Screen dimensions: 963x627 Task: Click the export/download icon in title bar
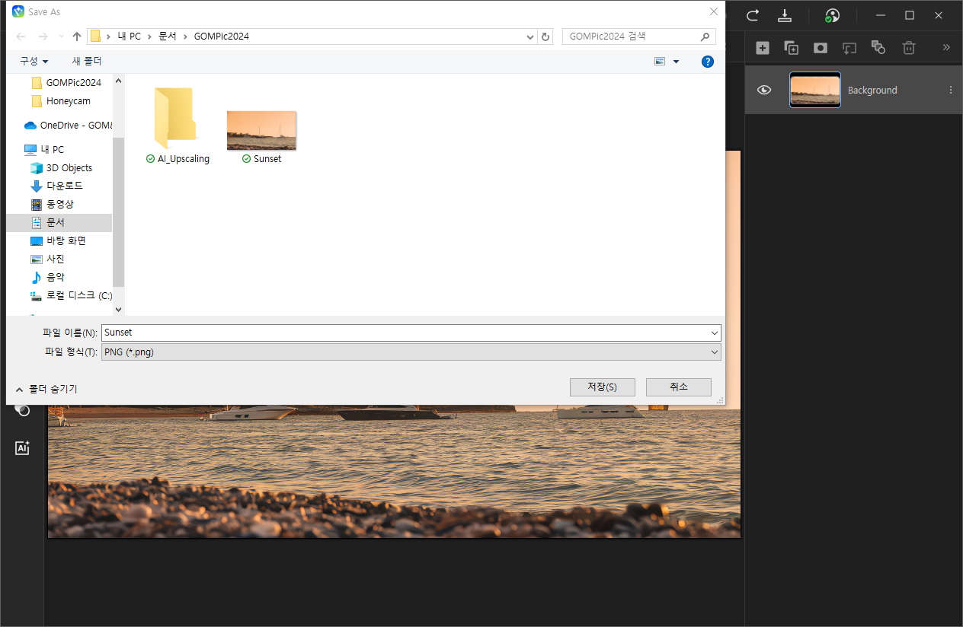coord(785,15)
